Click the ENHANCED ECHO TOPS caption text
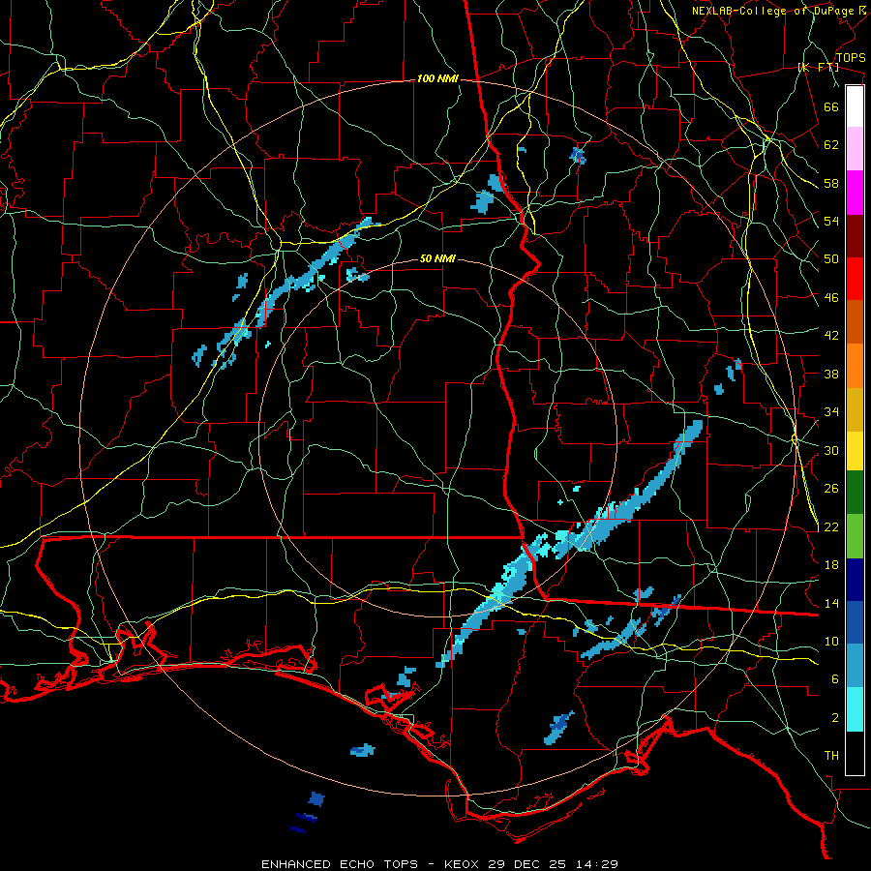This screenshot has width=871, height=871. click(340, 864)
